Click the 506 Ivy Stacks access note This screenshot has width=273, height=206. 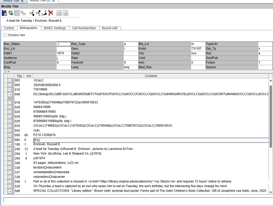tap(133, 181)
